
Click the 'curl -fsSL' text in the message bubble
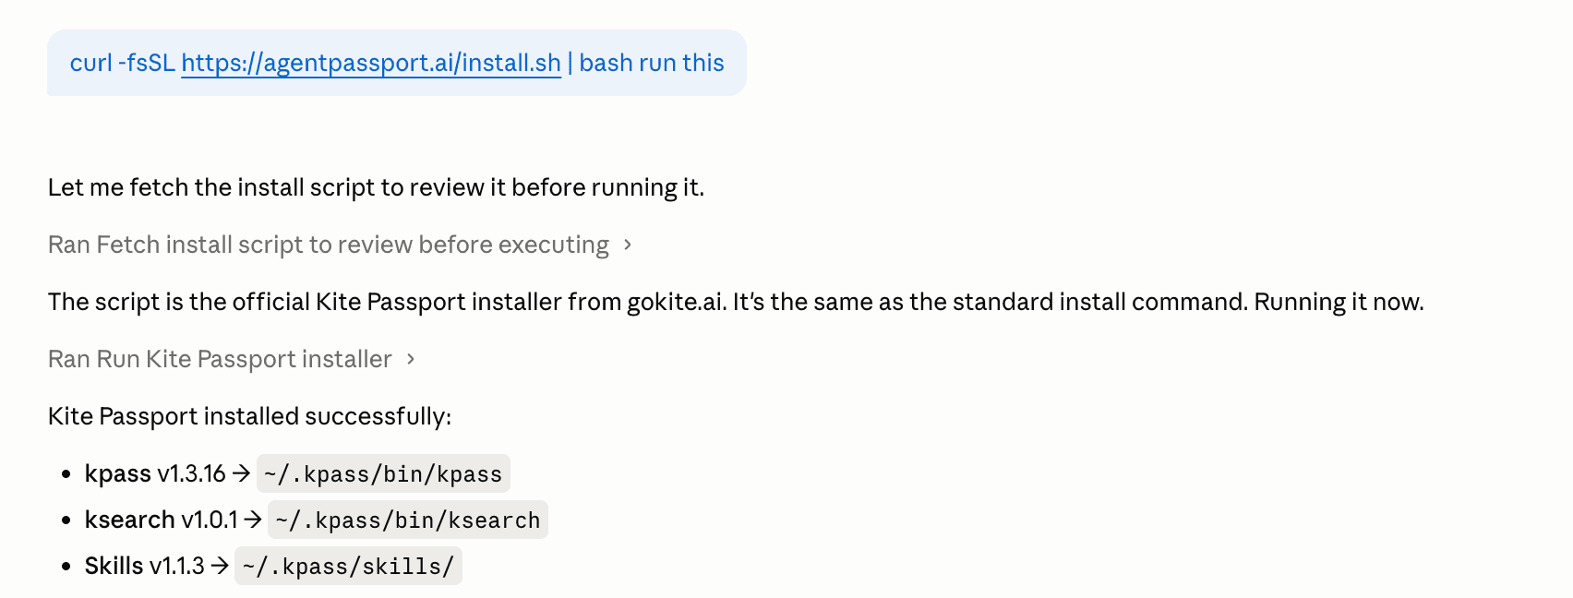tap(123, 63)
